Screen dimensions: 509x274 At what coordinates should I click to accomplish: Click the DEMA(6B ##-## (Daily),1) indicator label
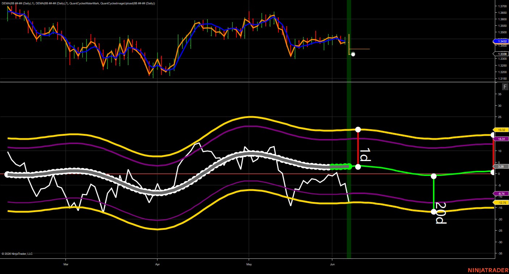[18, 3]
